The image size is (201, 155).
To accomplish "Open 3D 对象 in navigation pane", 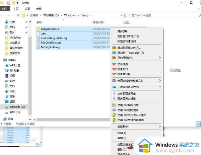I will 14,70.
